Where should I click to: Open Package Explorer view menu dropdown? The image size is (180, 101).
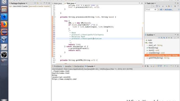[x=44, y=3]
